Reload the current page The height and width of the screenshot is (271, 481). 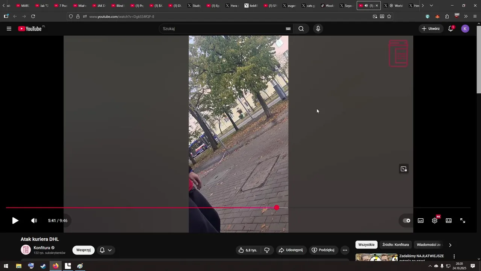33,17
